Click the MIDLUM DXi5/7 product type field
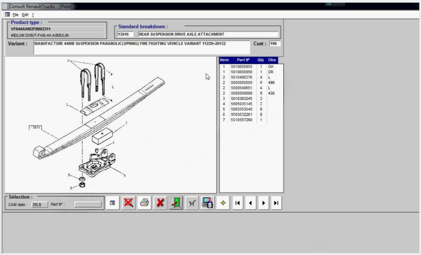The height and width of the screenshot is (255, 421). coord(57,35)
